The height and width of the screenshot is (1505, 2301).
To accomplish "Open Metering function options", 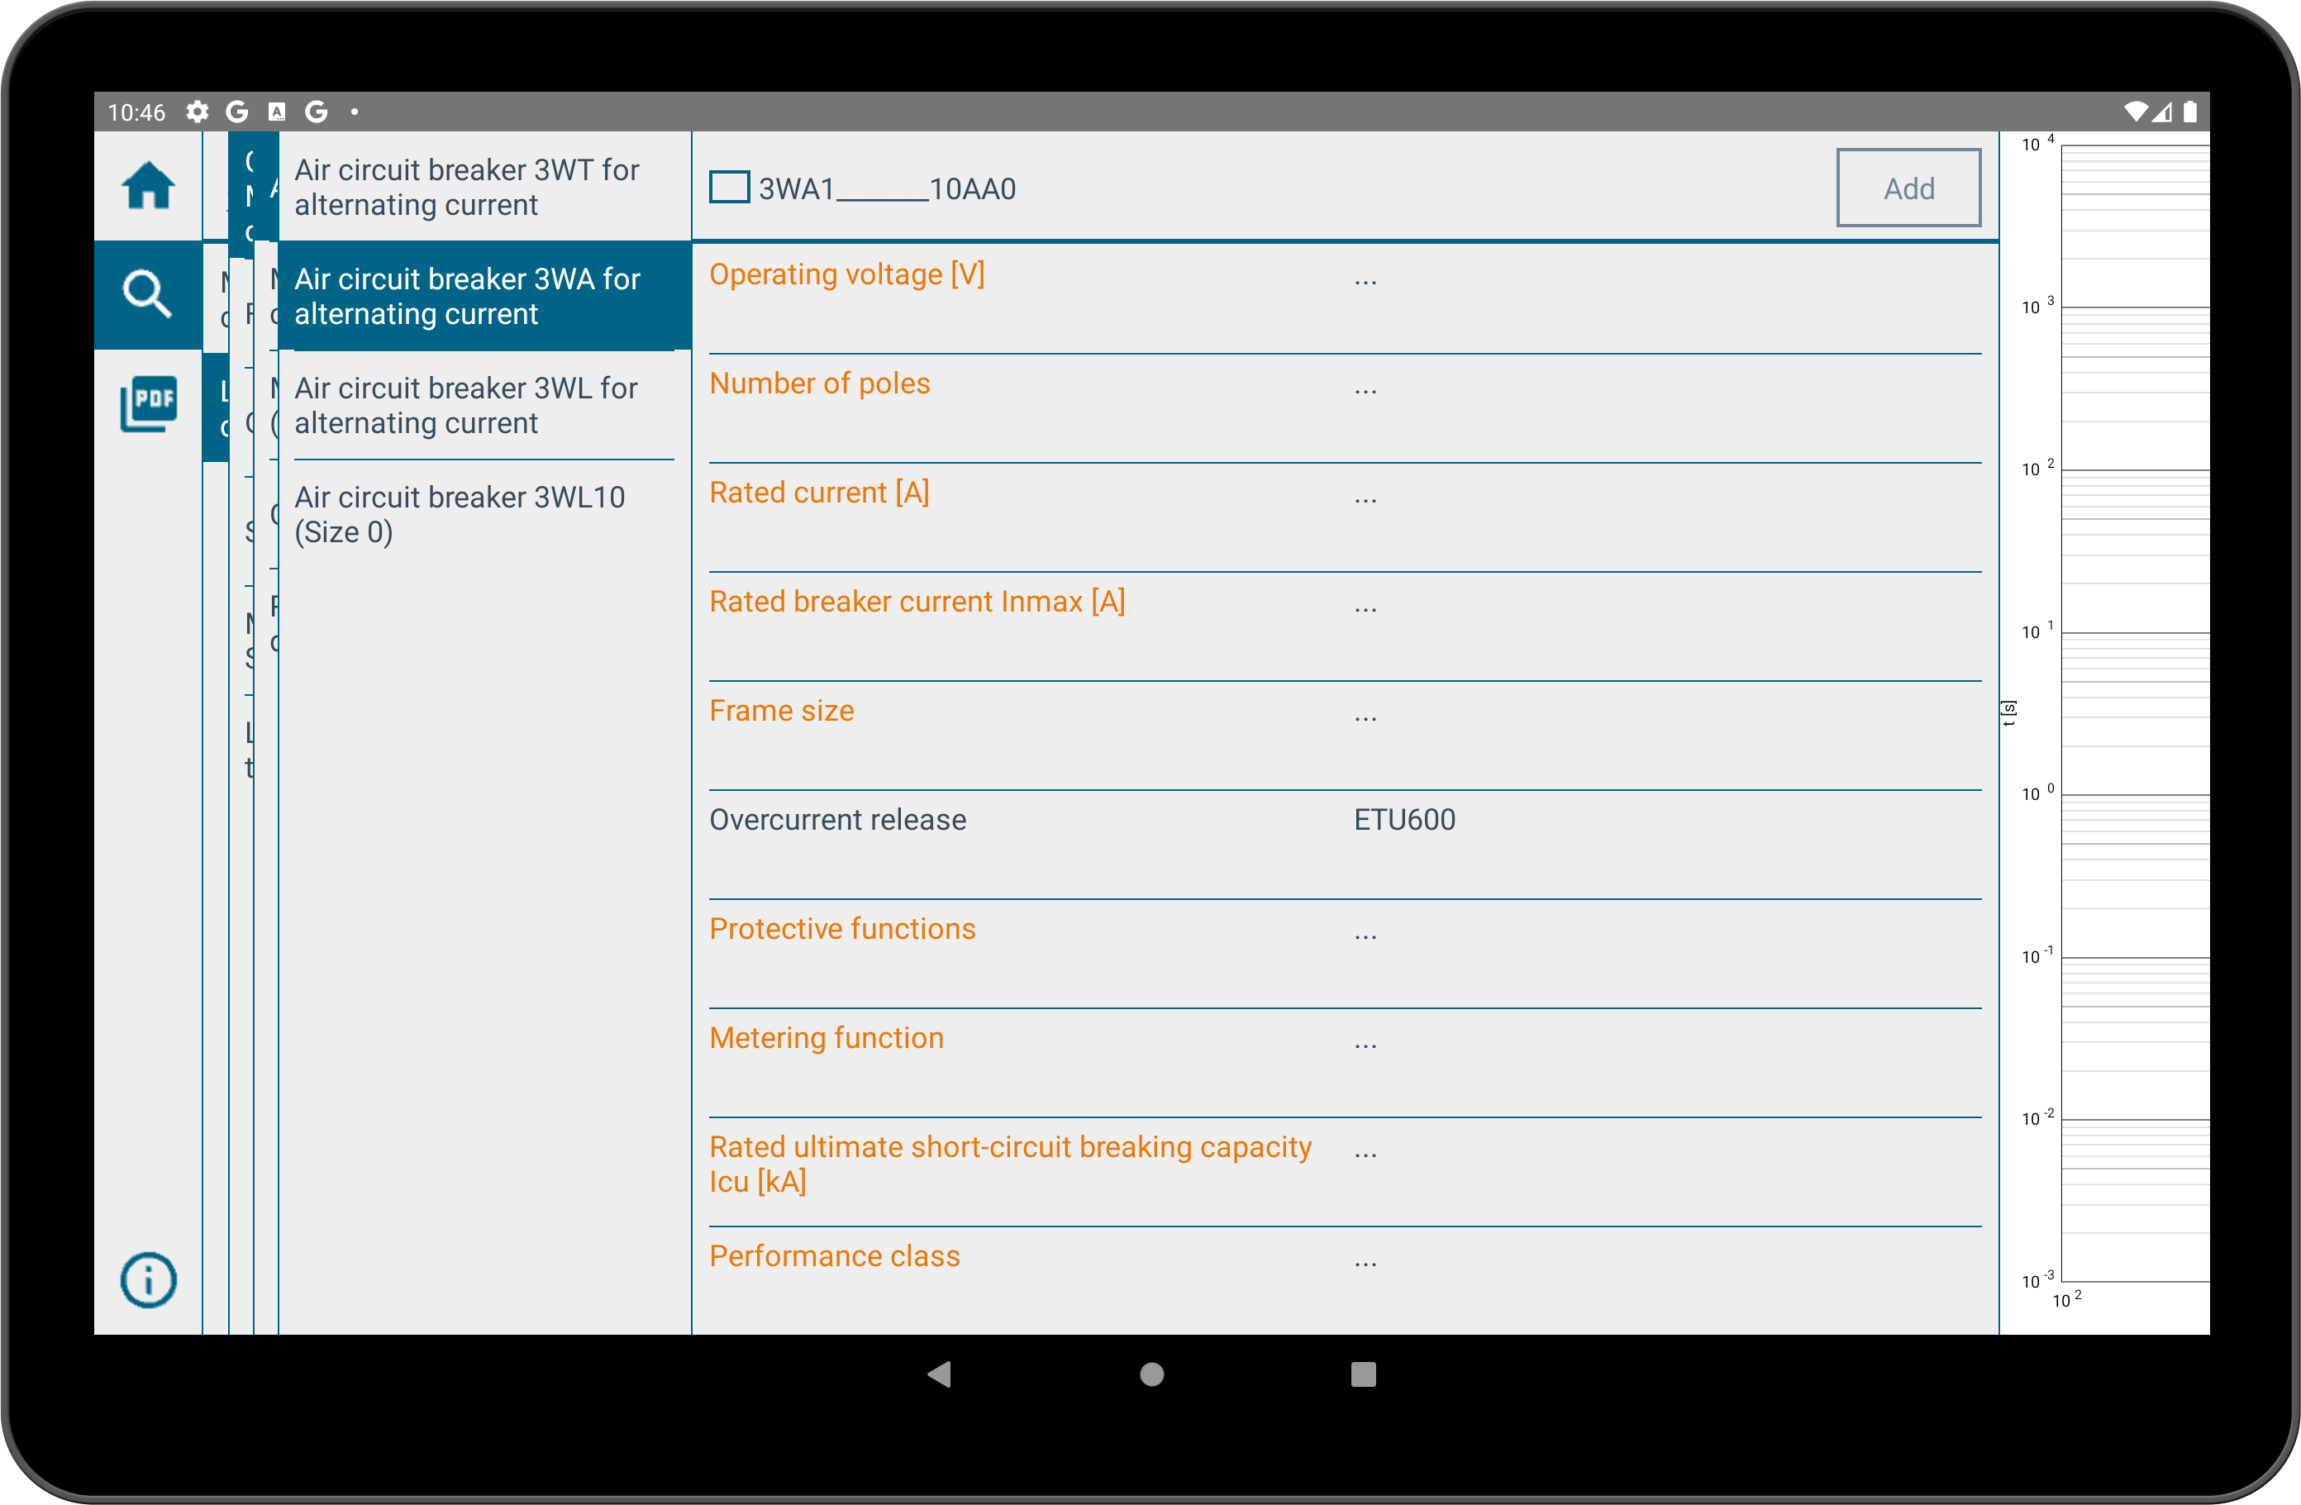I will pyautogui.click(x=1345, y=1064).
